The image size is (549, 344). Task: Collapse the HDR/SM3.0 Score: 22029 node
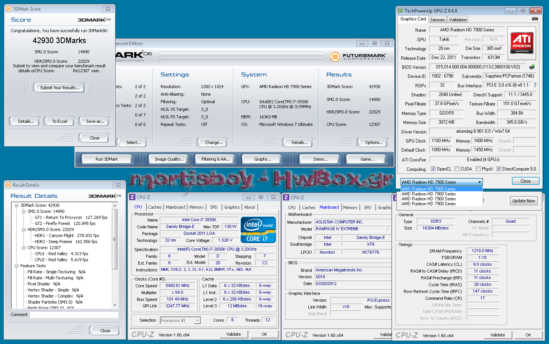(x=23, y=229)
